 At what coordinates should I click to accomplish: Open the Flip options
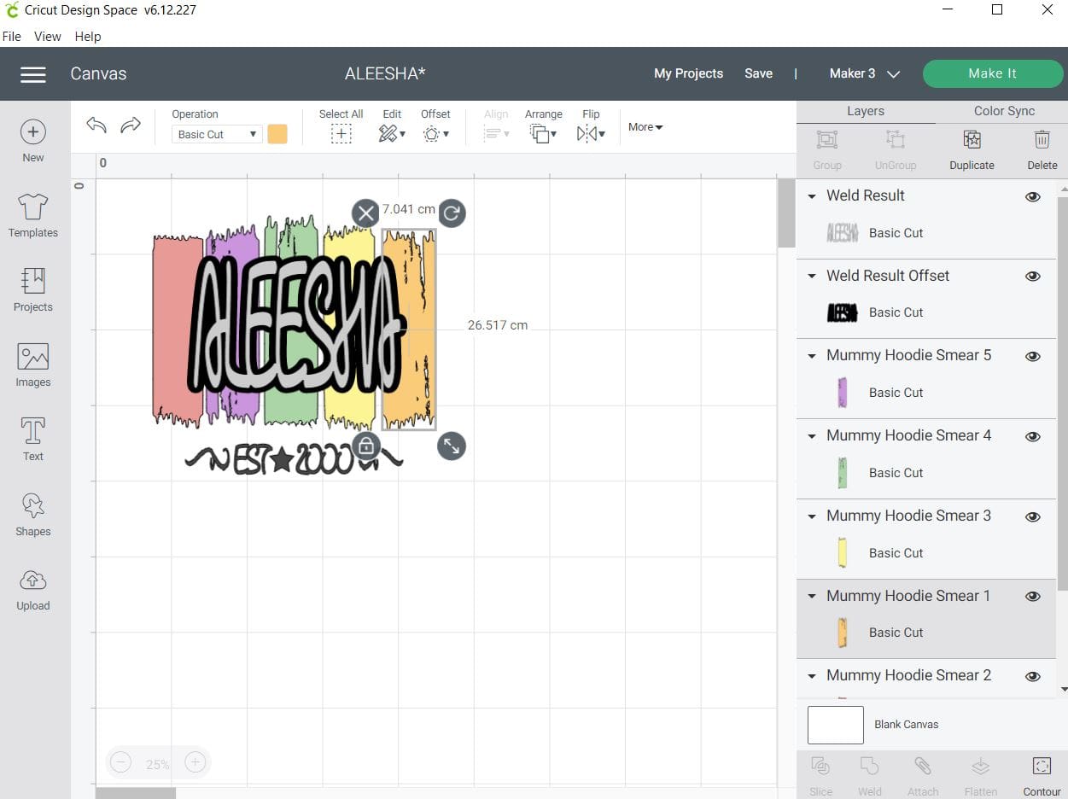pyautogui.click(x=591, y=134)
